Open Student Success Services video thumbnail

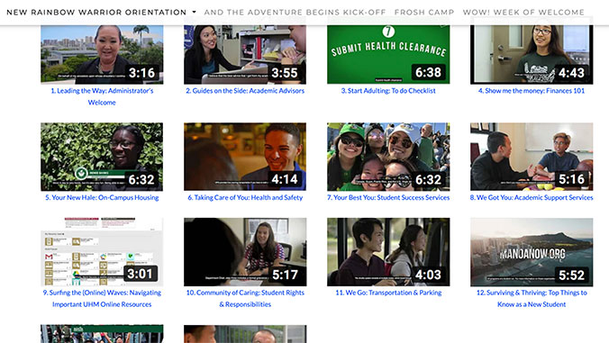click(388, 157)
